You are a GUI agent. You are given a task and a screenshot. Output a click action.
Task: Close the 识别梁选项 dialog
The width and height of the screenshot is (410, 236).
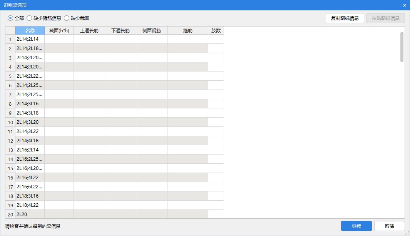pos(404,5)
